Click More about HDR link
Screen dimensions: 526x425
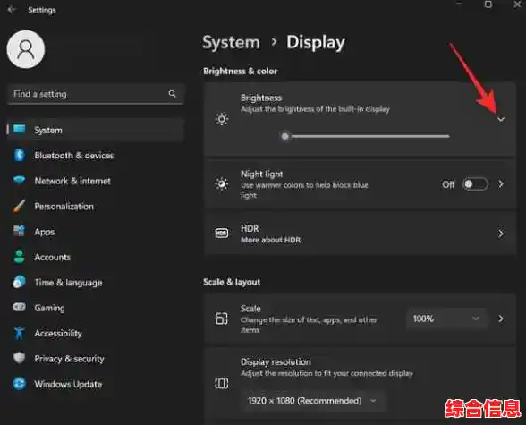point(270,240)
